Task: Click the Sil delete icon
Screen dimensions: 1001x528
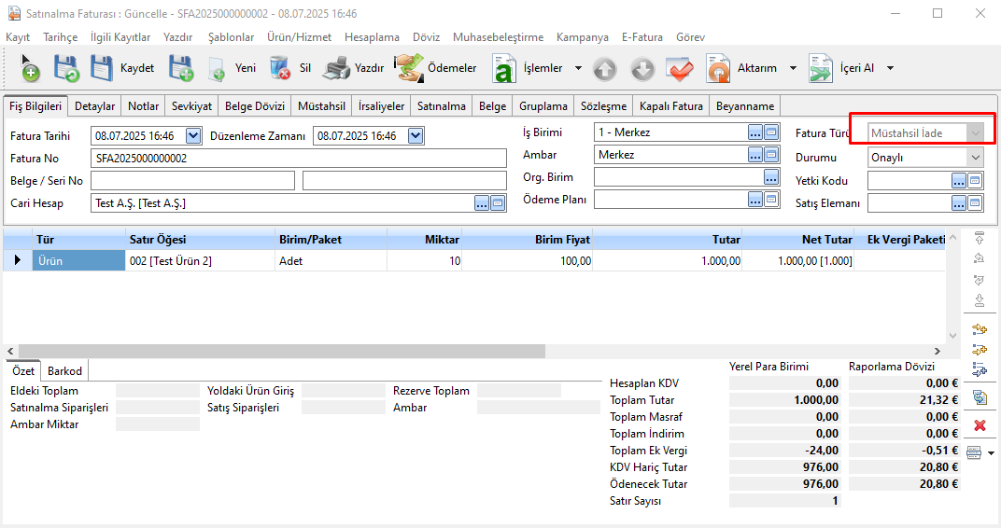Action: [280, 68]
